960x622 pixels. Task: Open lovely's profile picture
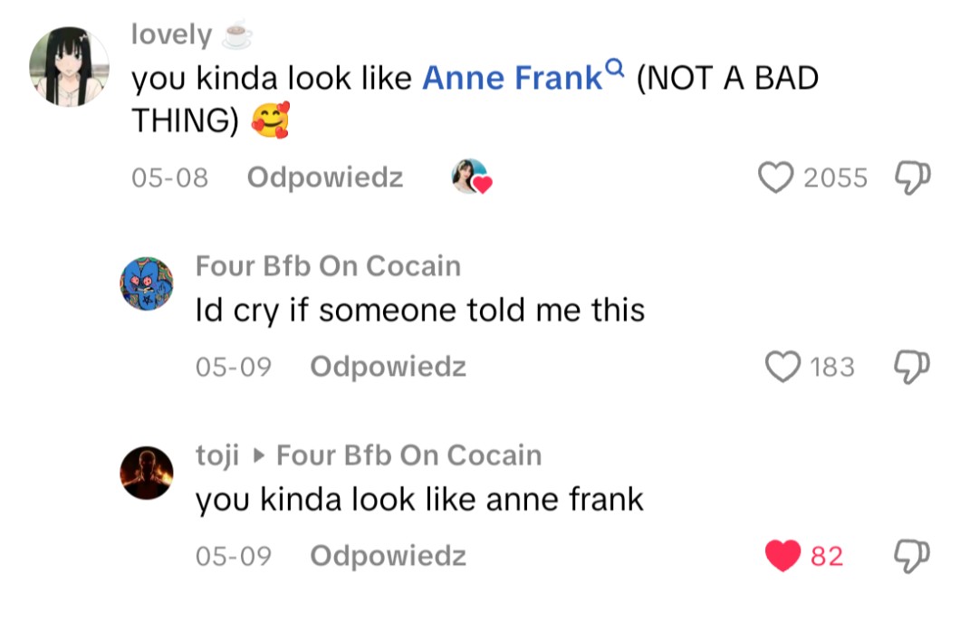tap(69, 66)
